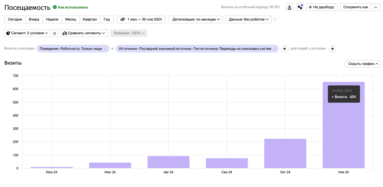
Task: Select the 'Год' period
Action: (x=107, y=19)
